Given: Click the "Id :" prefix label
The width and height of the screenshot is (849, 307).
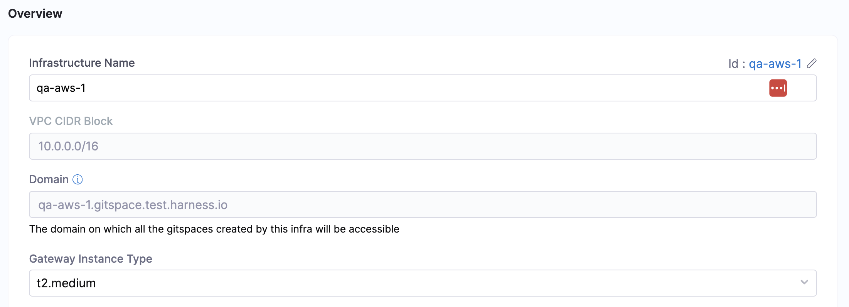Looking at the screenshot, I should (736, 64).
